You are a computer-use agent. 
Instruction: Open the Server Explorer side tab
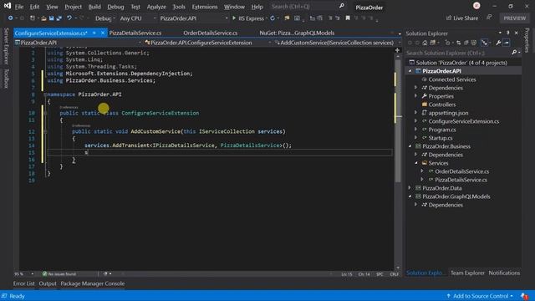pyautogui.click(x=6, y=47)
